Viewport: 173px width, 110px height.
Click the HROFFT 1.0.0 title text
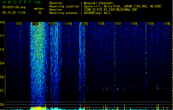pos(22,2)
